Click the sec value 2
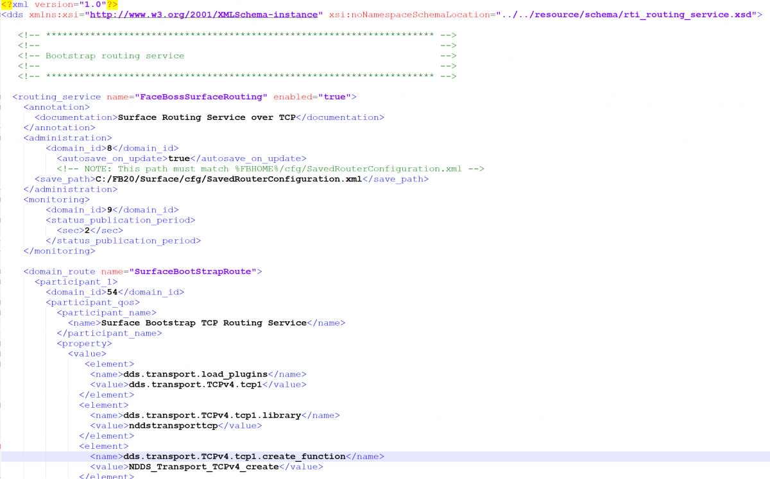The height and width of the screenshot is (479, 770). point(87,230)
